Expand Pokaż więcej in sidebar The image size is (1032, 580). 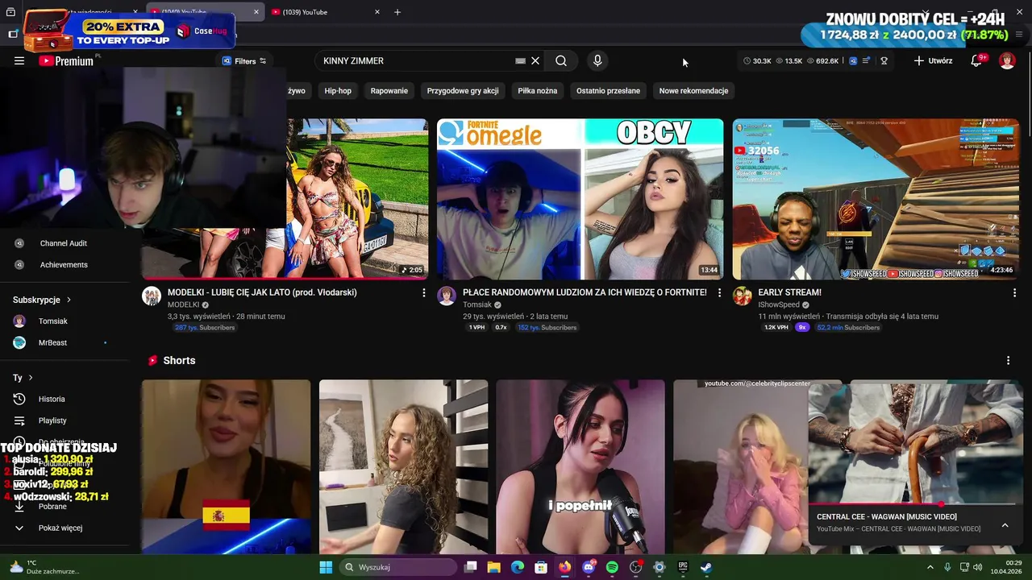60,528
